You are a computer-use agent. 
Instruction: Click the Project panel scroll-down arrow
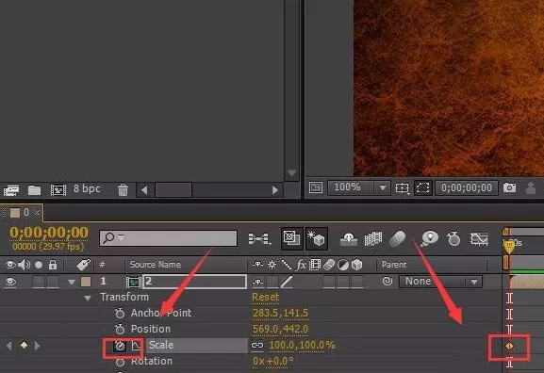click(x=291, y=173)
